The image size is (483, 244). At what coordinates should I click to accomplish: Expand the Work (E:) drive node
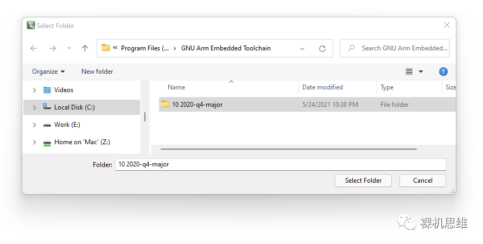tap(35, 125)
